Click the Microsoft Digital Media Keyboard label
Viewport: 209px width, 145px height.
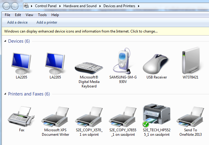click(89, 82)
